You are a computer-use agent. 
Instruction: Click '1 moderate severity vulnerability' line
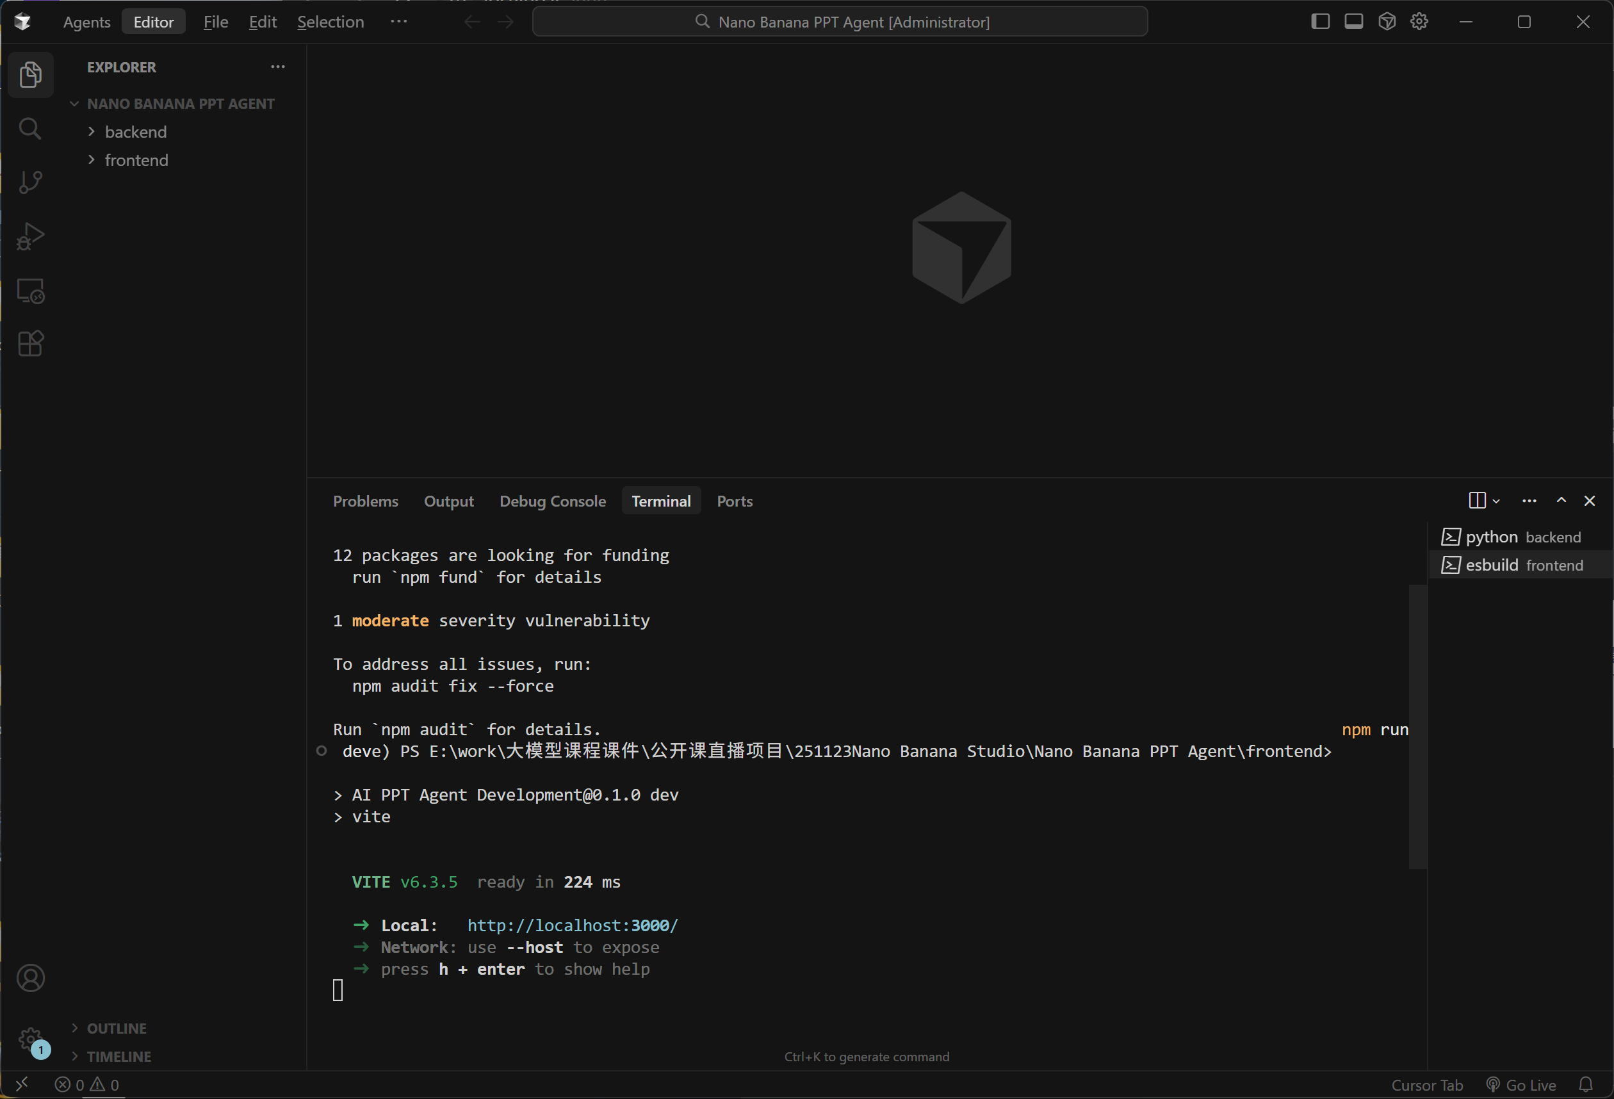pyautogui.click(x=491, y=621)
